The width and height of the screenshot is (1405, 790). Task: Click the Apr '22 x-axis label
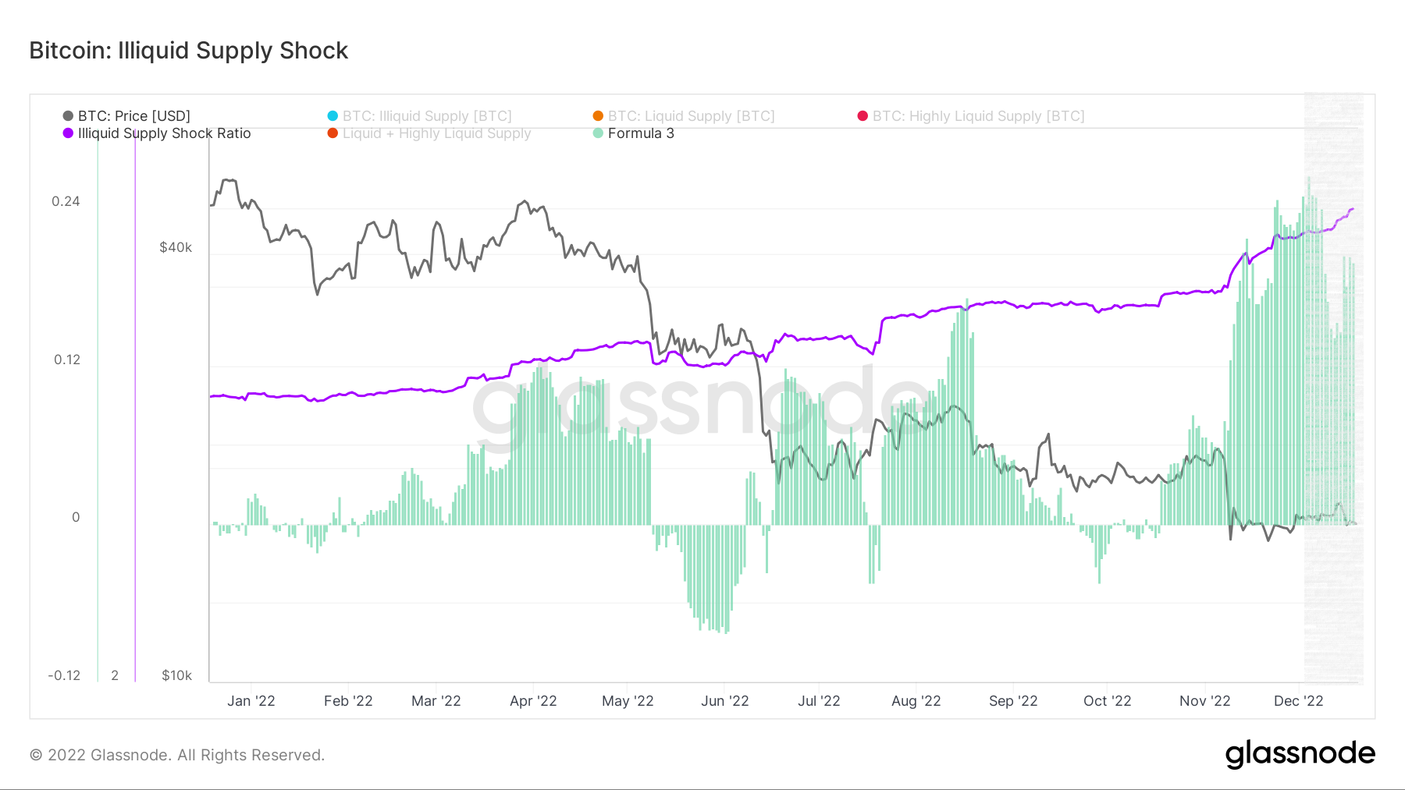533,701
